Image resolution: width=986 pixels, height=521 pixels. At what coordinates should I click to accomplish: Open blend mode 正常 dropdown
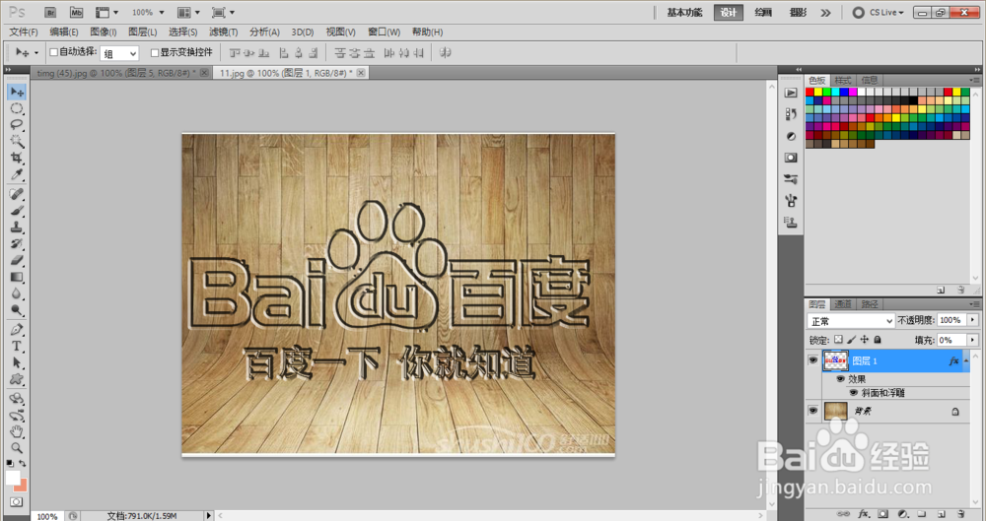pos(851,320)
